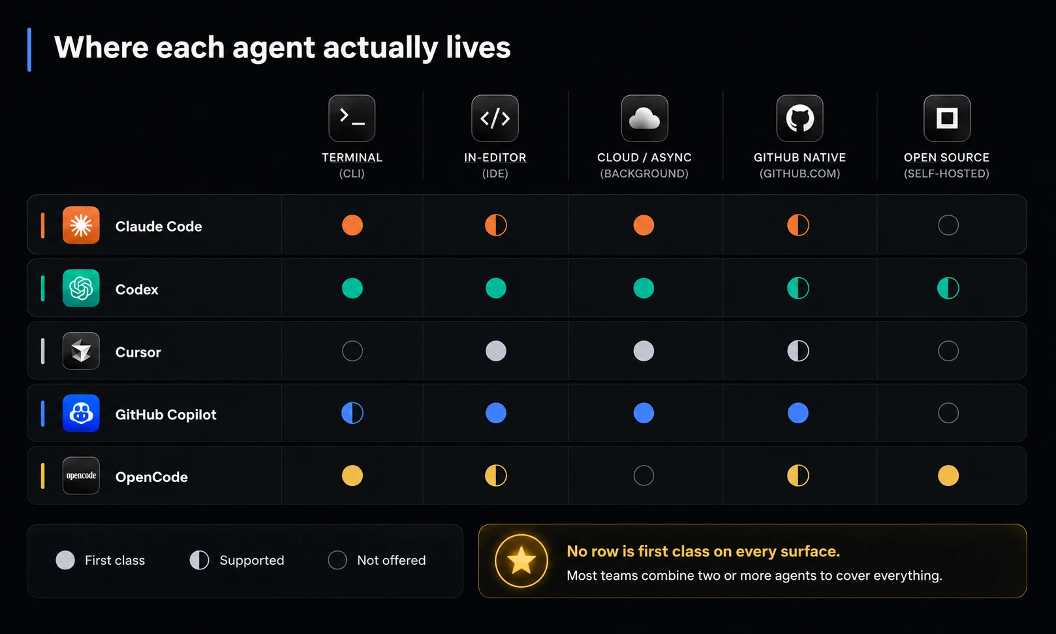Viewport: 1056px width, 634px height.
Task: Click 'No row is first class on every surface.'
Action: [x=703, y=551]
